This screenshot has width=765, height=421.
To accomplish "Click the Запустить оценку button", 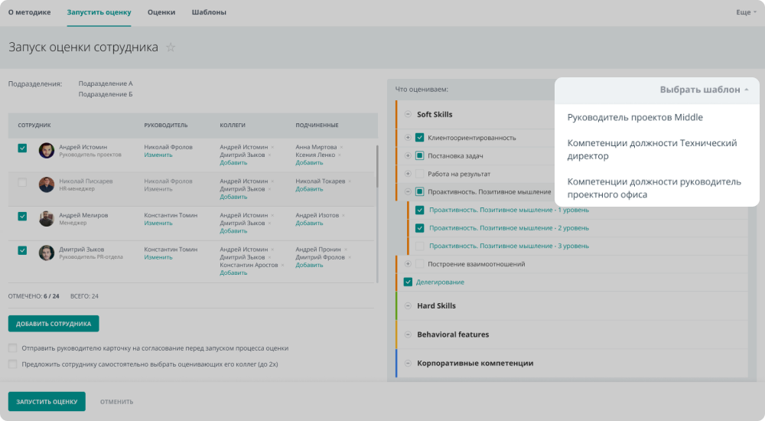I will point(47,402).
